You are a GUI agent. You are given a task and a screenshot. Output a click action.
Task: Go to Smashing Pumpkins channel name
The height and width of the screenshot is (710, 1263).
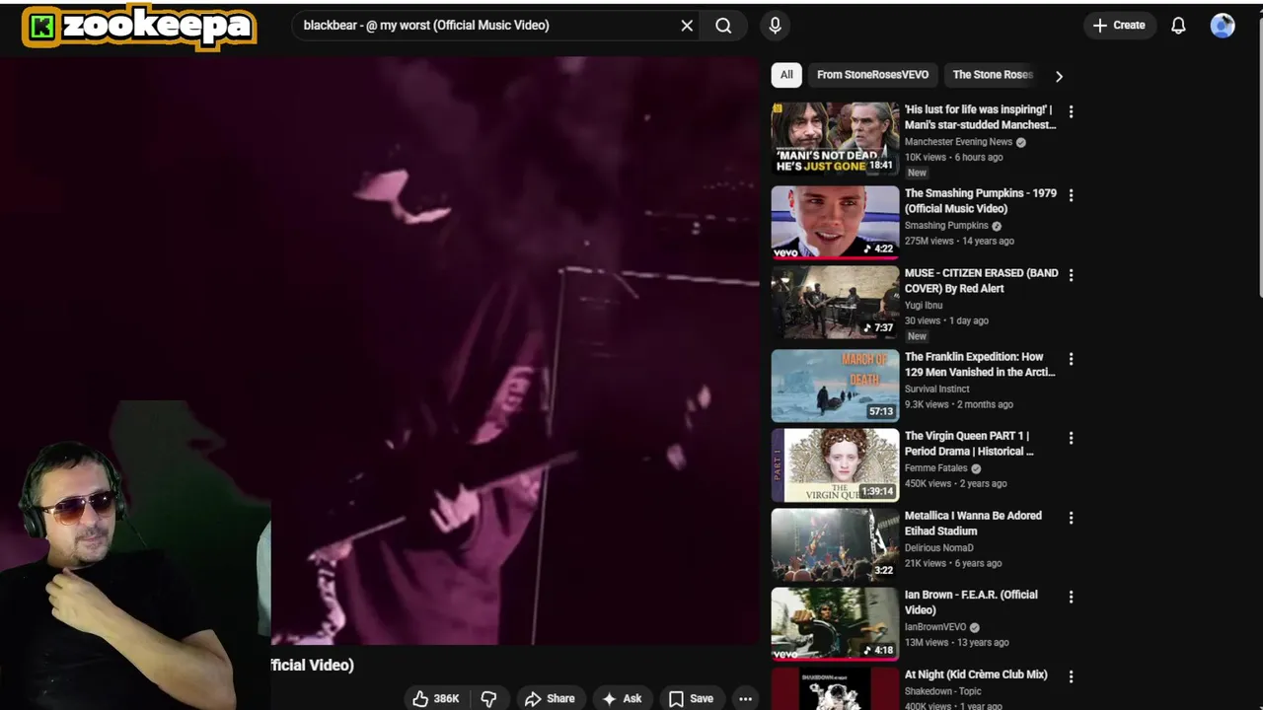(x=946, y=226)
